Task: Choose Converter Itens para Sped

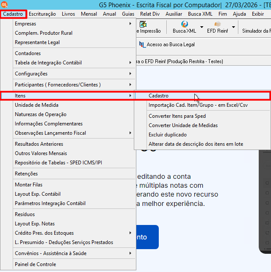Action: (202, 116)
